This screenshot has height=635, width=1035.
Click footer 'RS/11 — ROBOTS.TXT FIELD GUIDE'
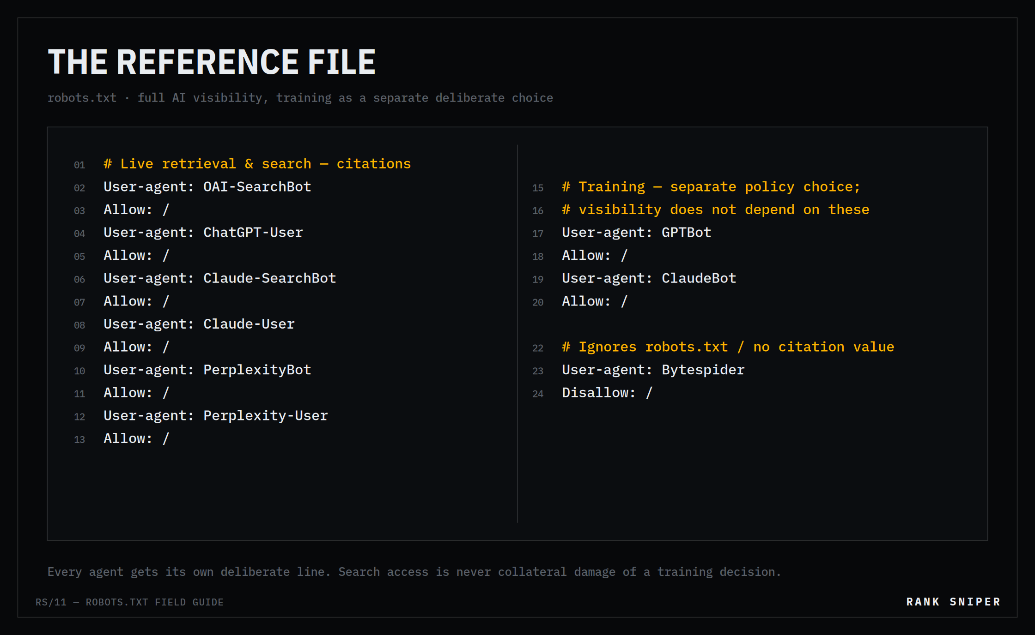130,602
